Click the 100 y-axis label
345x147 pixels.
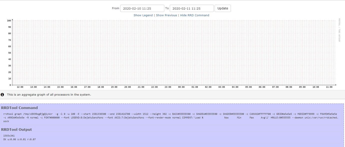[x=9, y=20]
